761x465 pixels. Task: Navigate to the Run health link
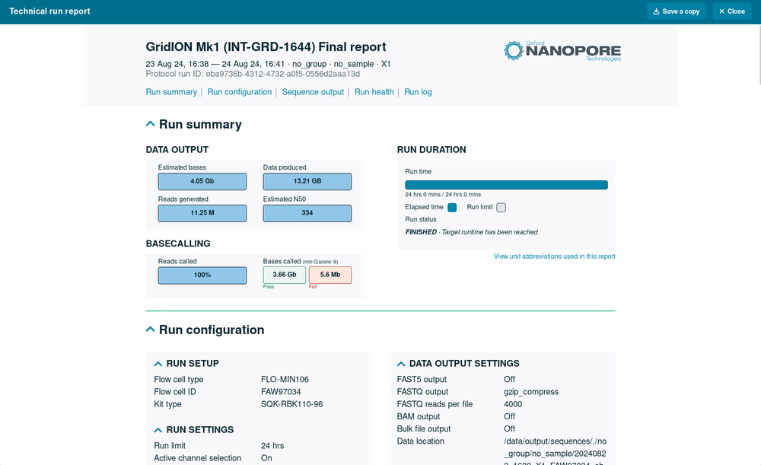pyautogui.click(x=374, y=92)
